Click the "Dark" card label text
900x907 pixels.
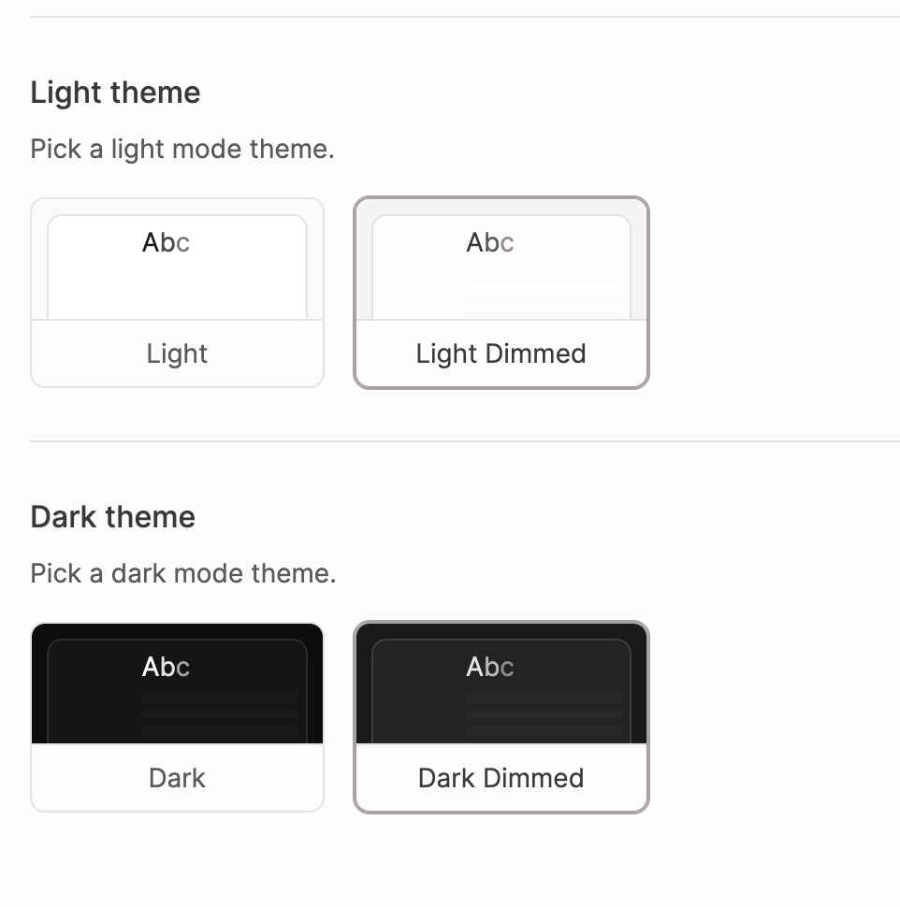177,778
